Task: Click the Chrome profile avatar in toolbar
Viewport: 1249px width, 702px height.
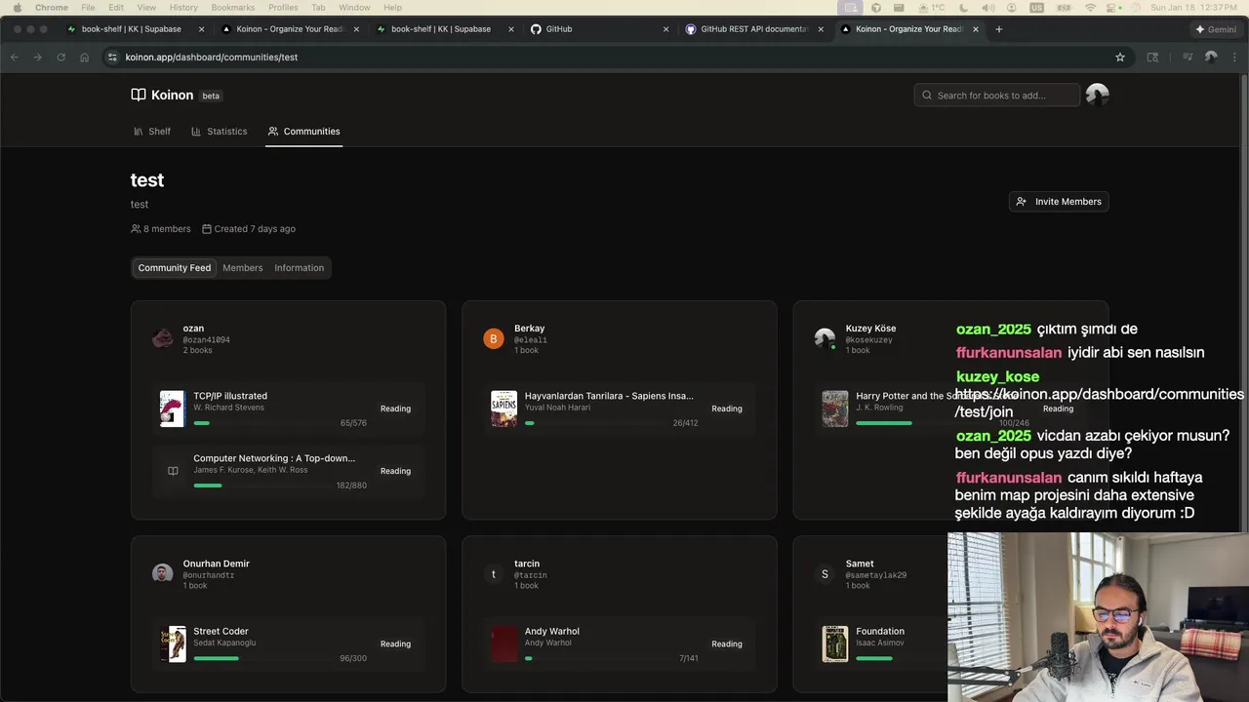Action: (1211, 58)
